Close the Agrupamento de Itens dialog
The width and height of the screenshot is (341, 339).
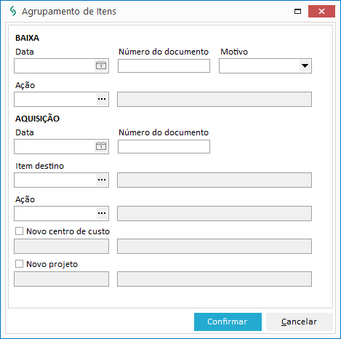pyautogui.click(x=321, y=12)
